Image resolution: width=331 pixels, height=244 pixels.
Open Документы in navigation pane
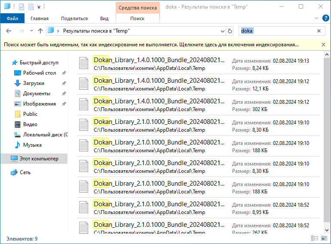click(37, 93)
